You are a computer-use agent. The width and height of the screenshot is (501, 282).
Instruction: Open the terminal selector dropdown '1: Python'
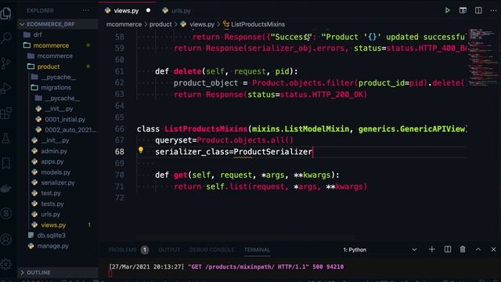pyautogui.click(x=380, y=250)
